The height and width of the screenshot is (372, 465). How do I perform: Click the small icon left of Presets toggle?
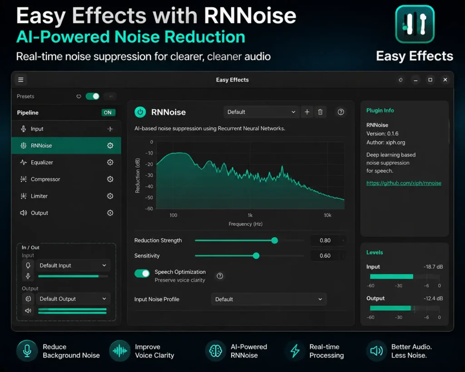click(x=79, y=96)
